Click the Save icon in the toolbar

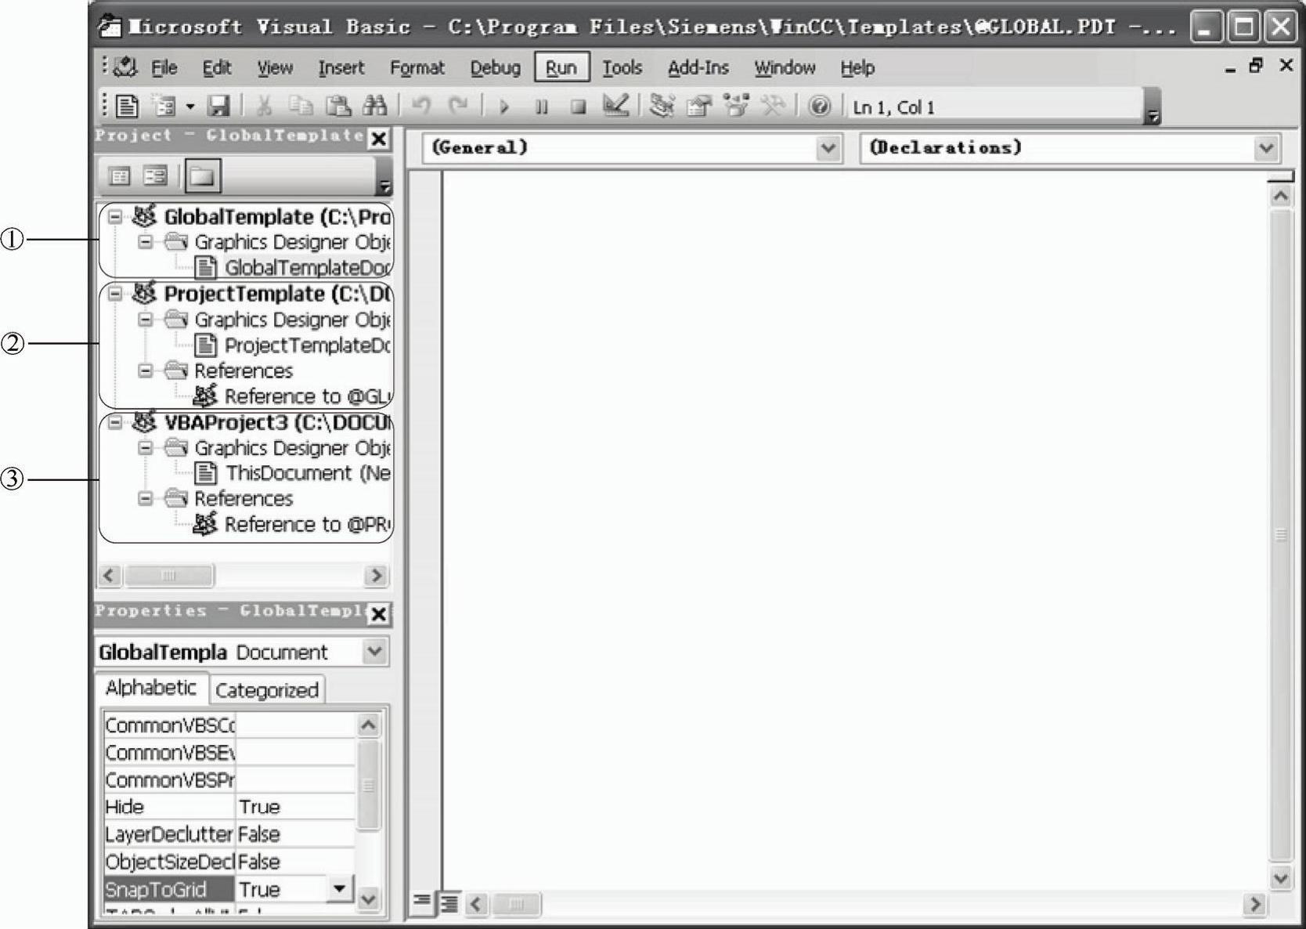pyautogui.click(x=218, y=106)
